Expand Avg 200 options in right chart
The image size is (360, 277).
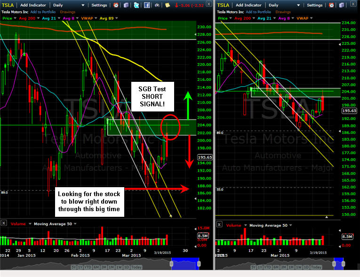click(x=254, y=18)
